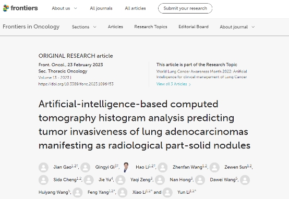Click Yun Li's avatar icon

point(167,192)
